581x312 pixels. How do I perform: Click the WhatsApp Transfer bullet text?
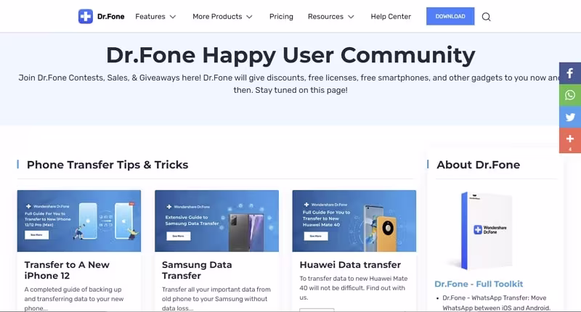[497, 303]
